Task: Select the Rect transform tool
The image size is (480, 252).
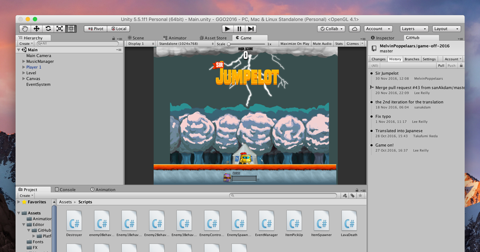Action: pyautogui.click(x=70, y=28)
